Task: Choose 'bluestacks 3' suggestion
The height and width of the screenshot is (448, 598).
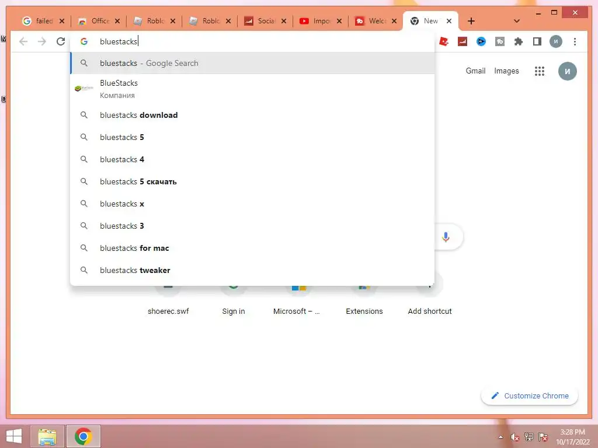Action: click(x=252, y=226)
